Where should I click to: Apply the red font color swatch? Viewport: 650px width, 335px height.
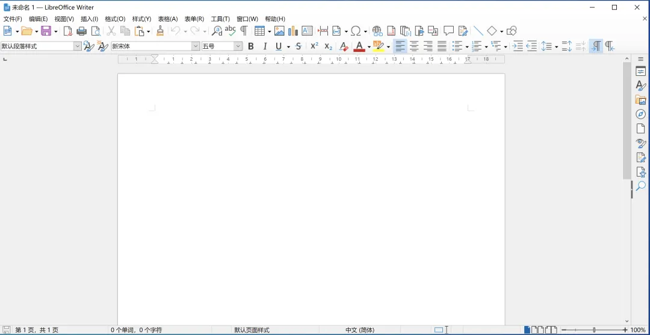[359, 46]
